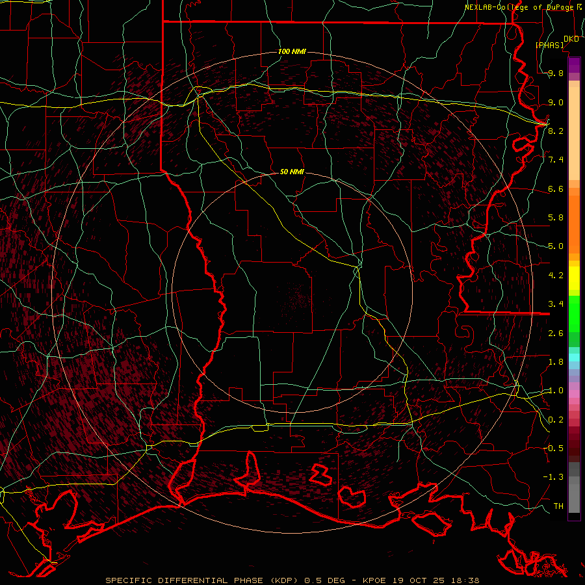Click the bright orange color bar segment

pos(574,225)
